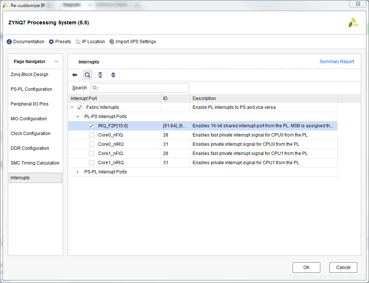Close the Re-customize IP dialog
Screen dimensions: 369x283
point(358,4)
